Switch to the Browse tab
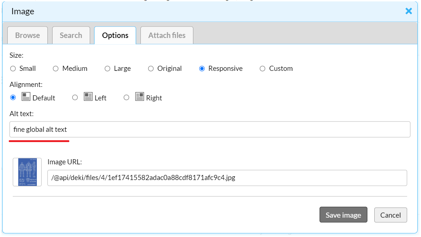 pos(28,35)
